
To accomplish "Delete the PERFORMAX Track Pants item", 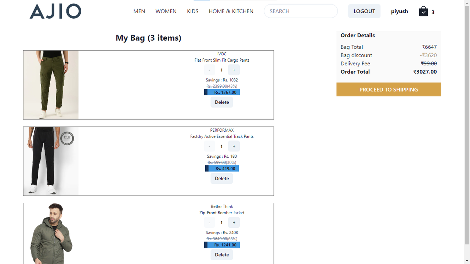I will [x=222, y=179].
